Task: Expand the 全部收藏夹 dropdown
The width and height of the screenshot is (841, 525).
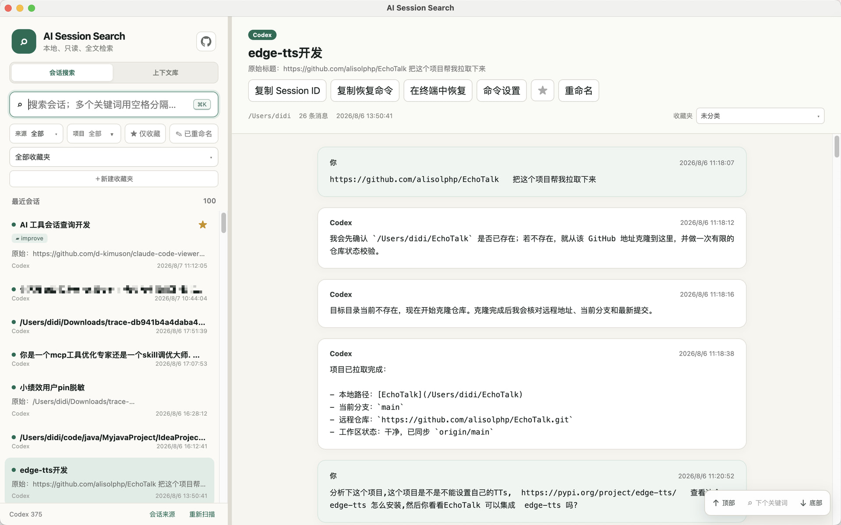Action: (114, 157)
